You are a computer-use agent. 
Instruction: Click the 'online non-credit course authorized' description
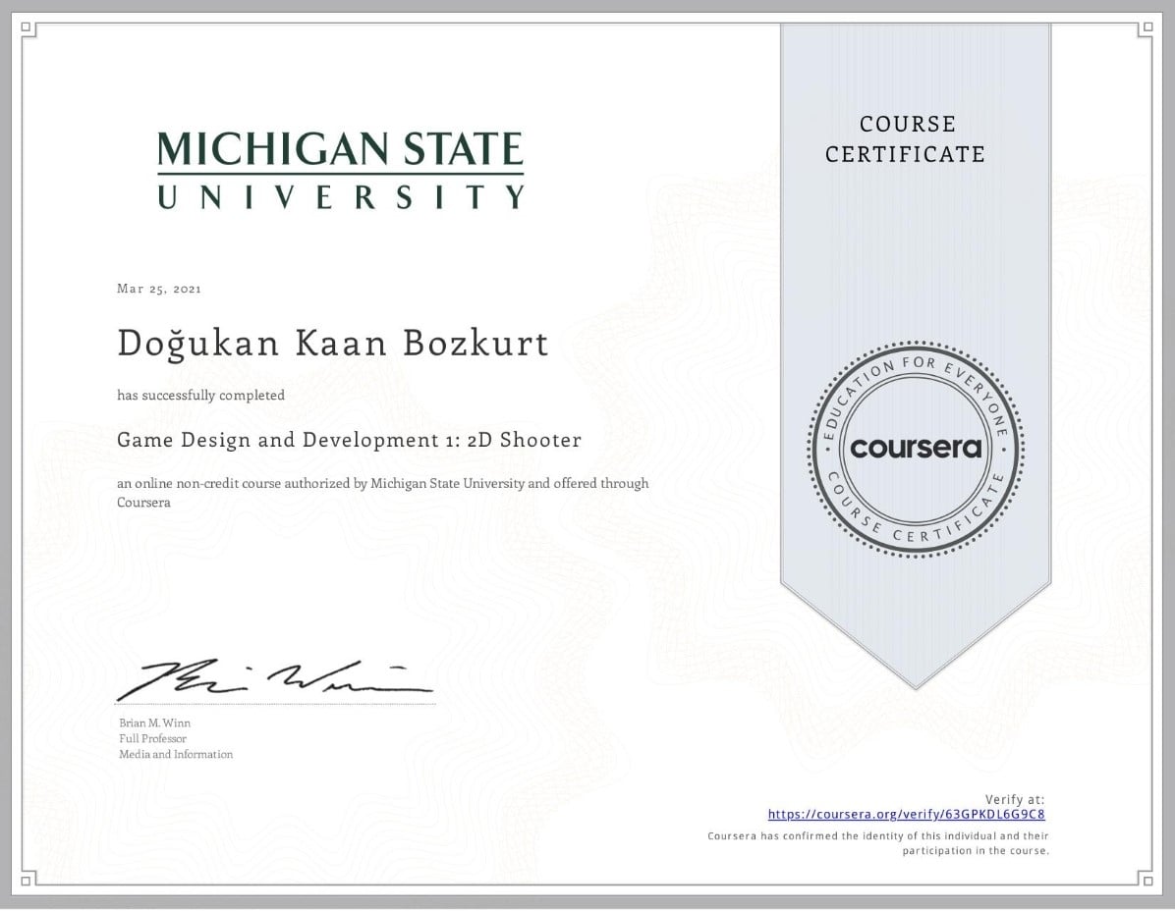(383, 493)
